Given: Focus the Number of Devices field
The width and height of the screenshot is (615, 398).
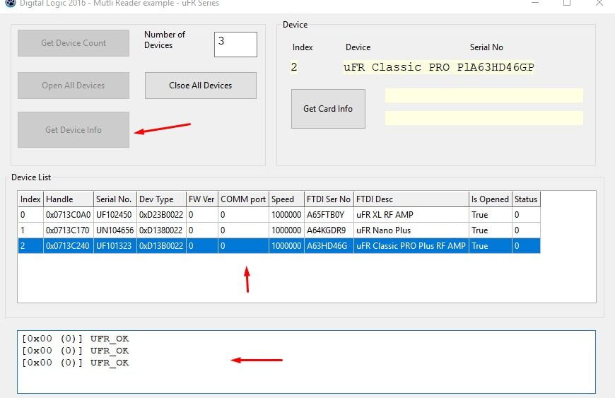Looking at the screenshot, I should pyautogui.click(x=235, y=45).
